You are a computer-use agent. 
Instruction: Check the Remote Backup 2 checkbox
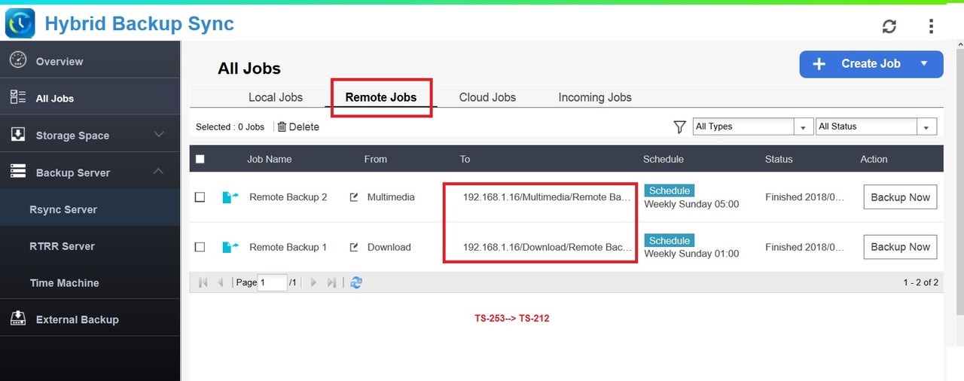[x=200, y=197]
